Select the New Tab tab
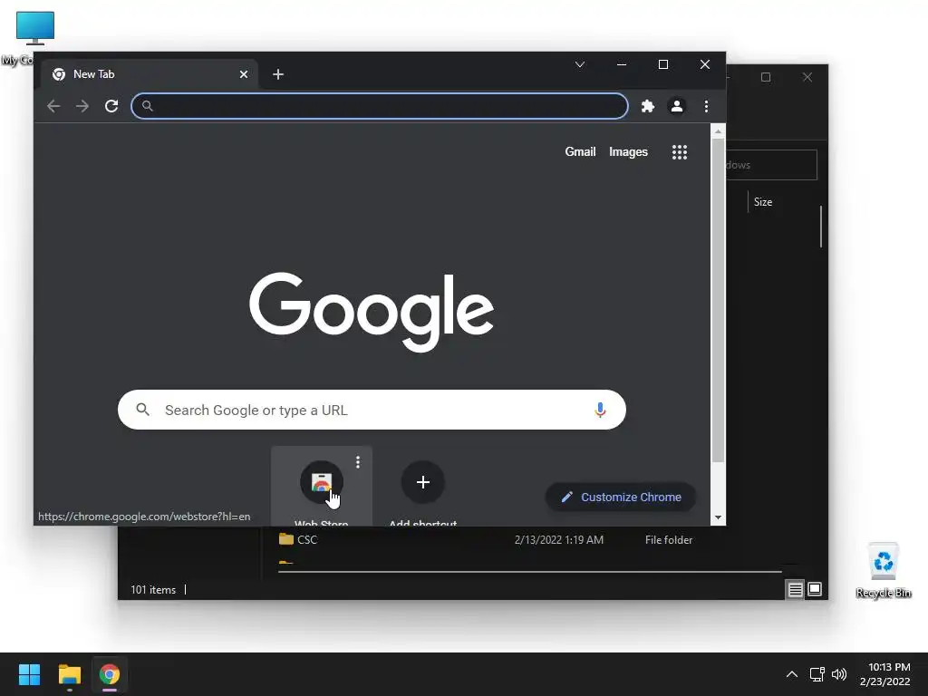The width and height of the screenshot is (928, 696). tap(150, 74)
